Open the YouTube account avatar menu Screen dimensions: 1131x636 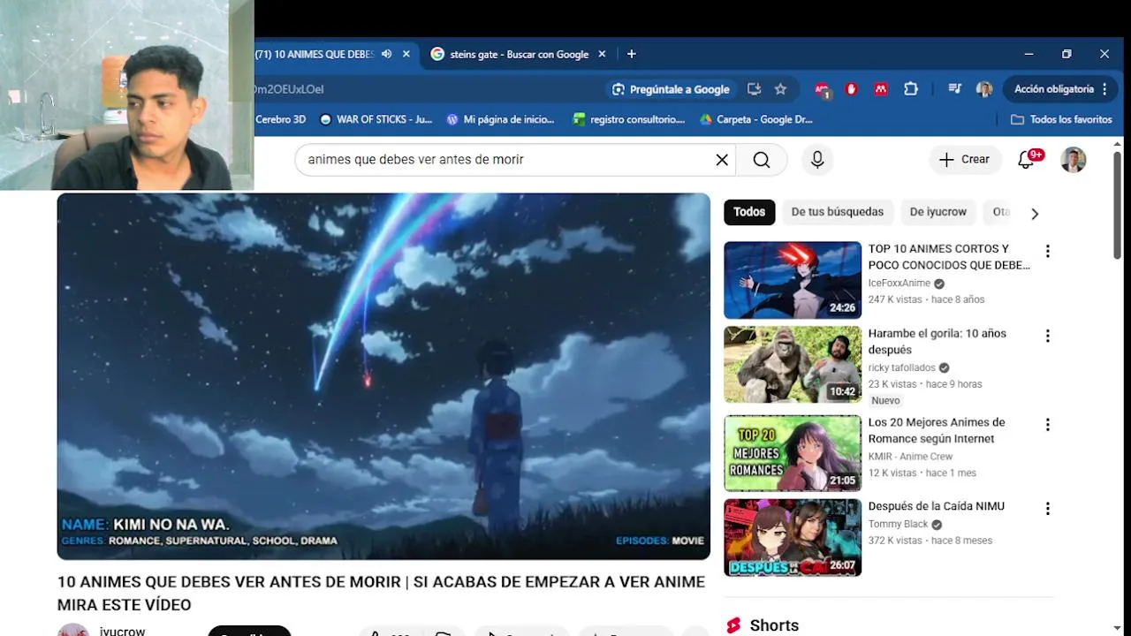tap(1073, 160)
